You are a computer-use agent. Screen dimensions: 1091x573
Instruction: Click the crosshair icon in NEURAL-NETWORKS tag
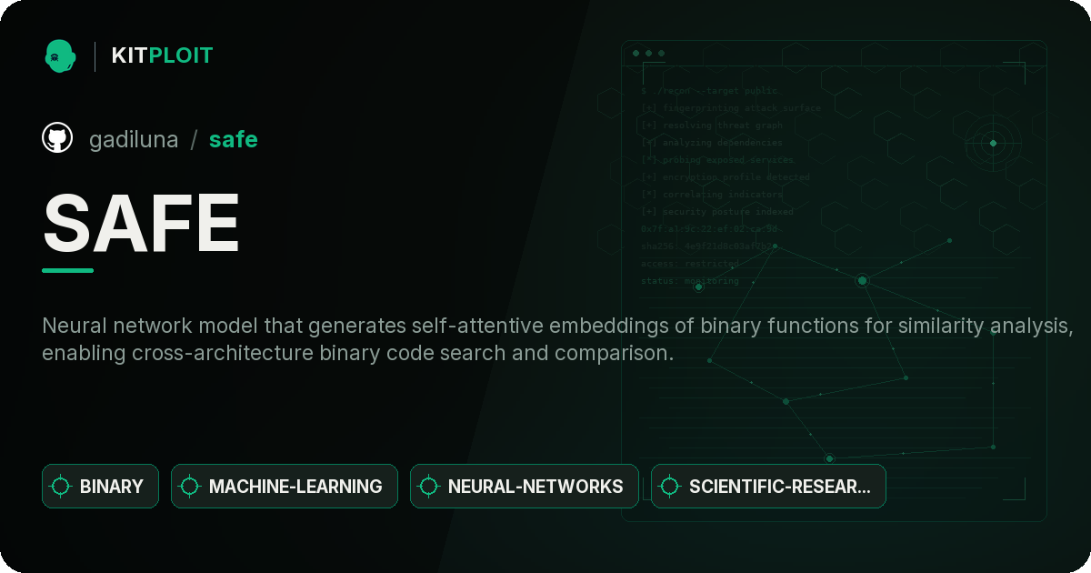pyautogui.click(x=429, y=487)
